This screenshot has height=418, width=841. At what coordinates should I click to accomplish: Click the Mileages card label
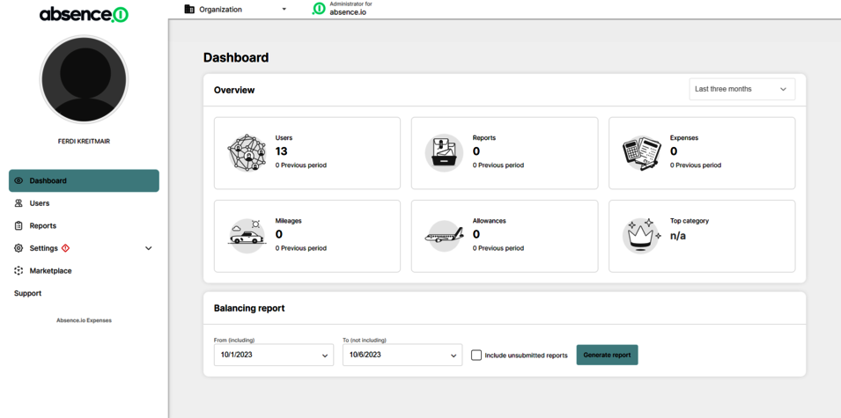(289, 221)
